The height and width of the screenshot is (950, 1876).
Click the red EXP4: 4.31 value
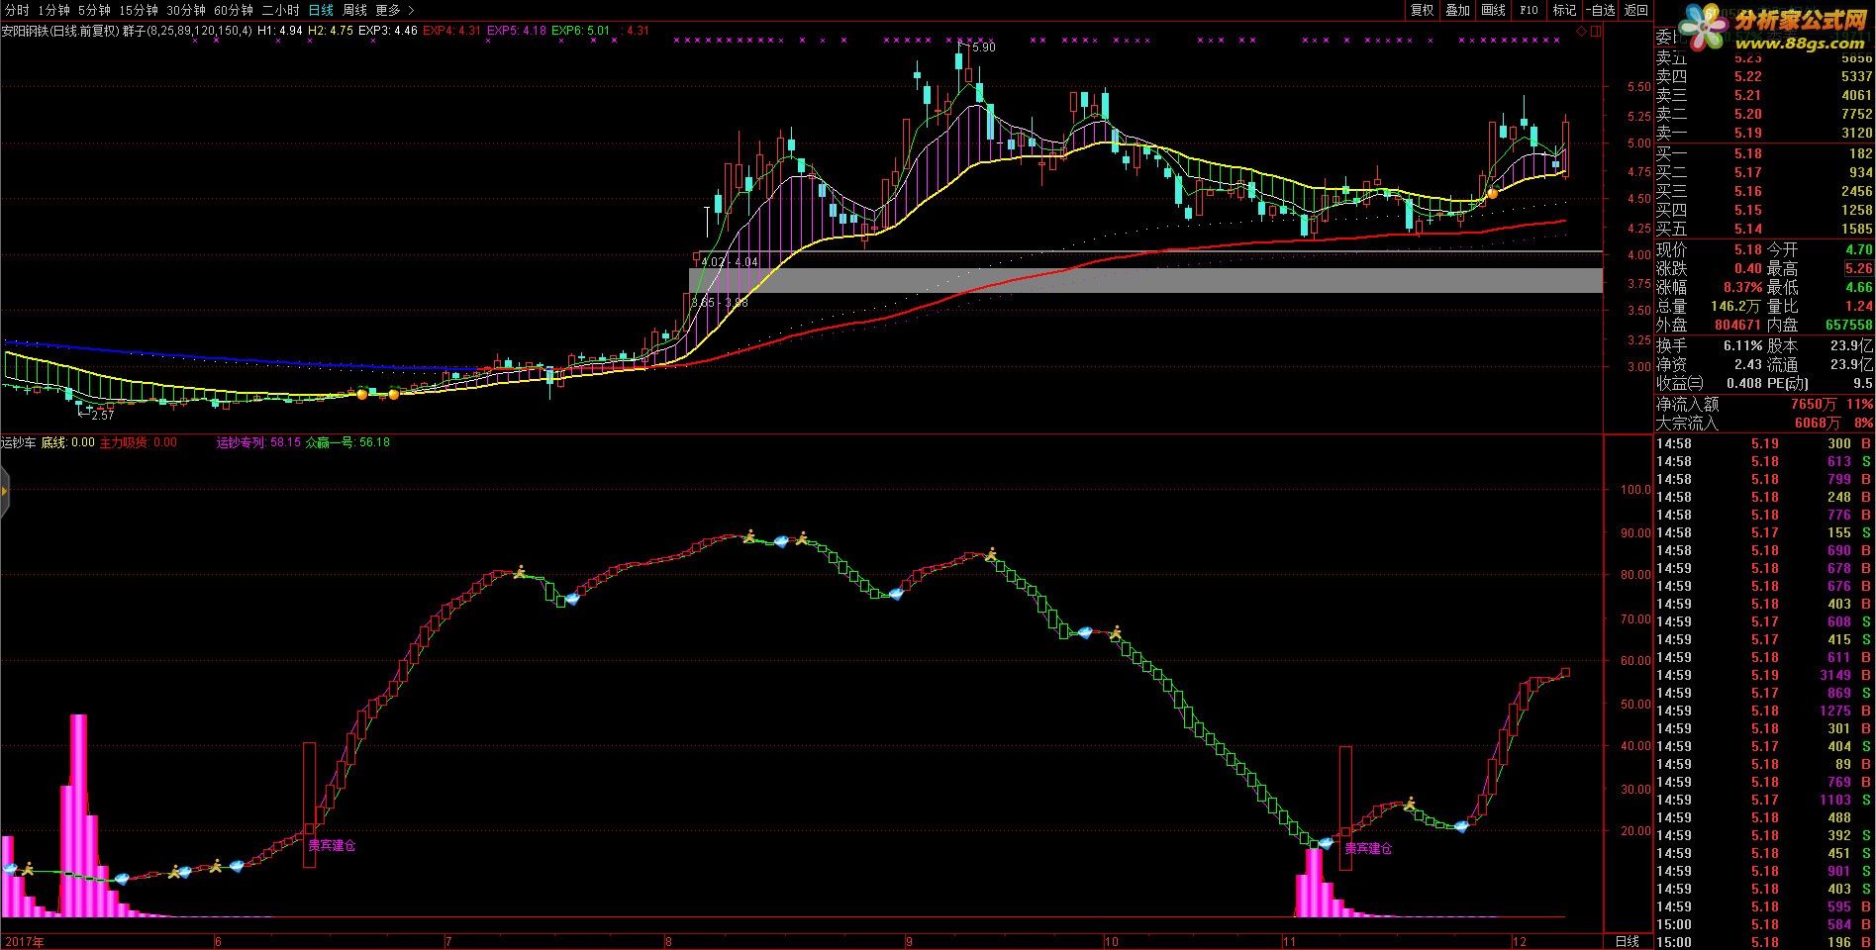click(451, 31)
